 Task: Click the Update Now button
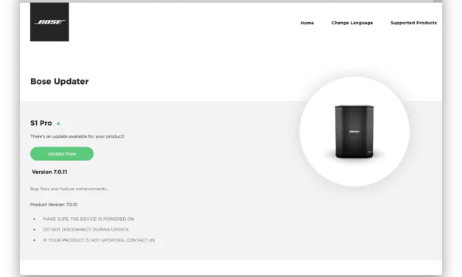pos(62,154)
